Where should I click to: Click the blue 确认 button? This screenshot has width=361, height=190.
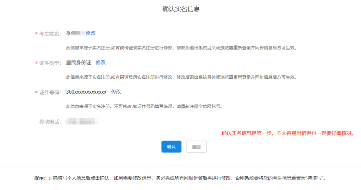coord(171,147)
